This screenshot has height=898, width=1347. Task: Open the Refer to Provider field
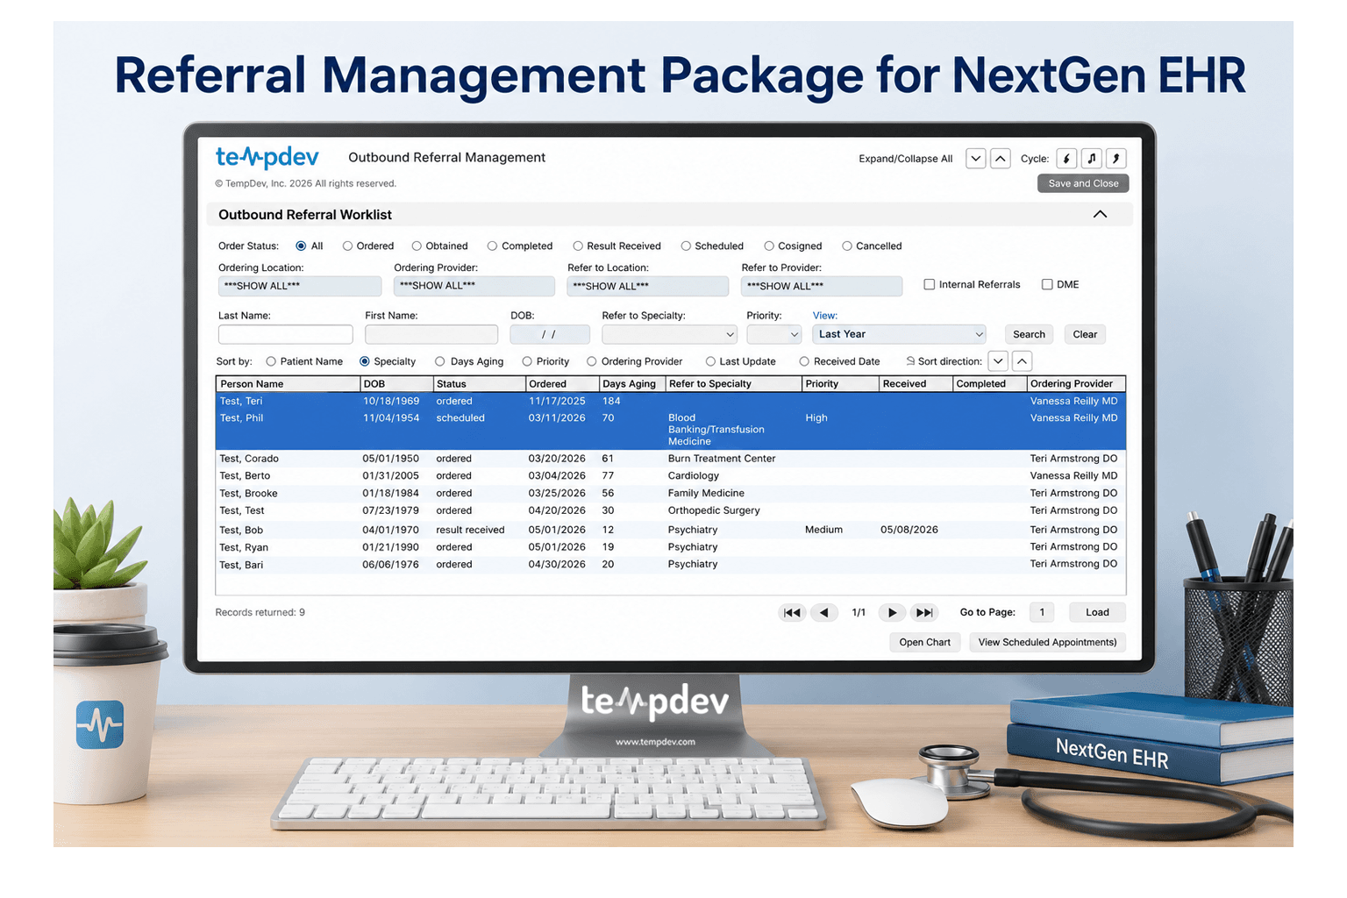tap(822, 286)
